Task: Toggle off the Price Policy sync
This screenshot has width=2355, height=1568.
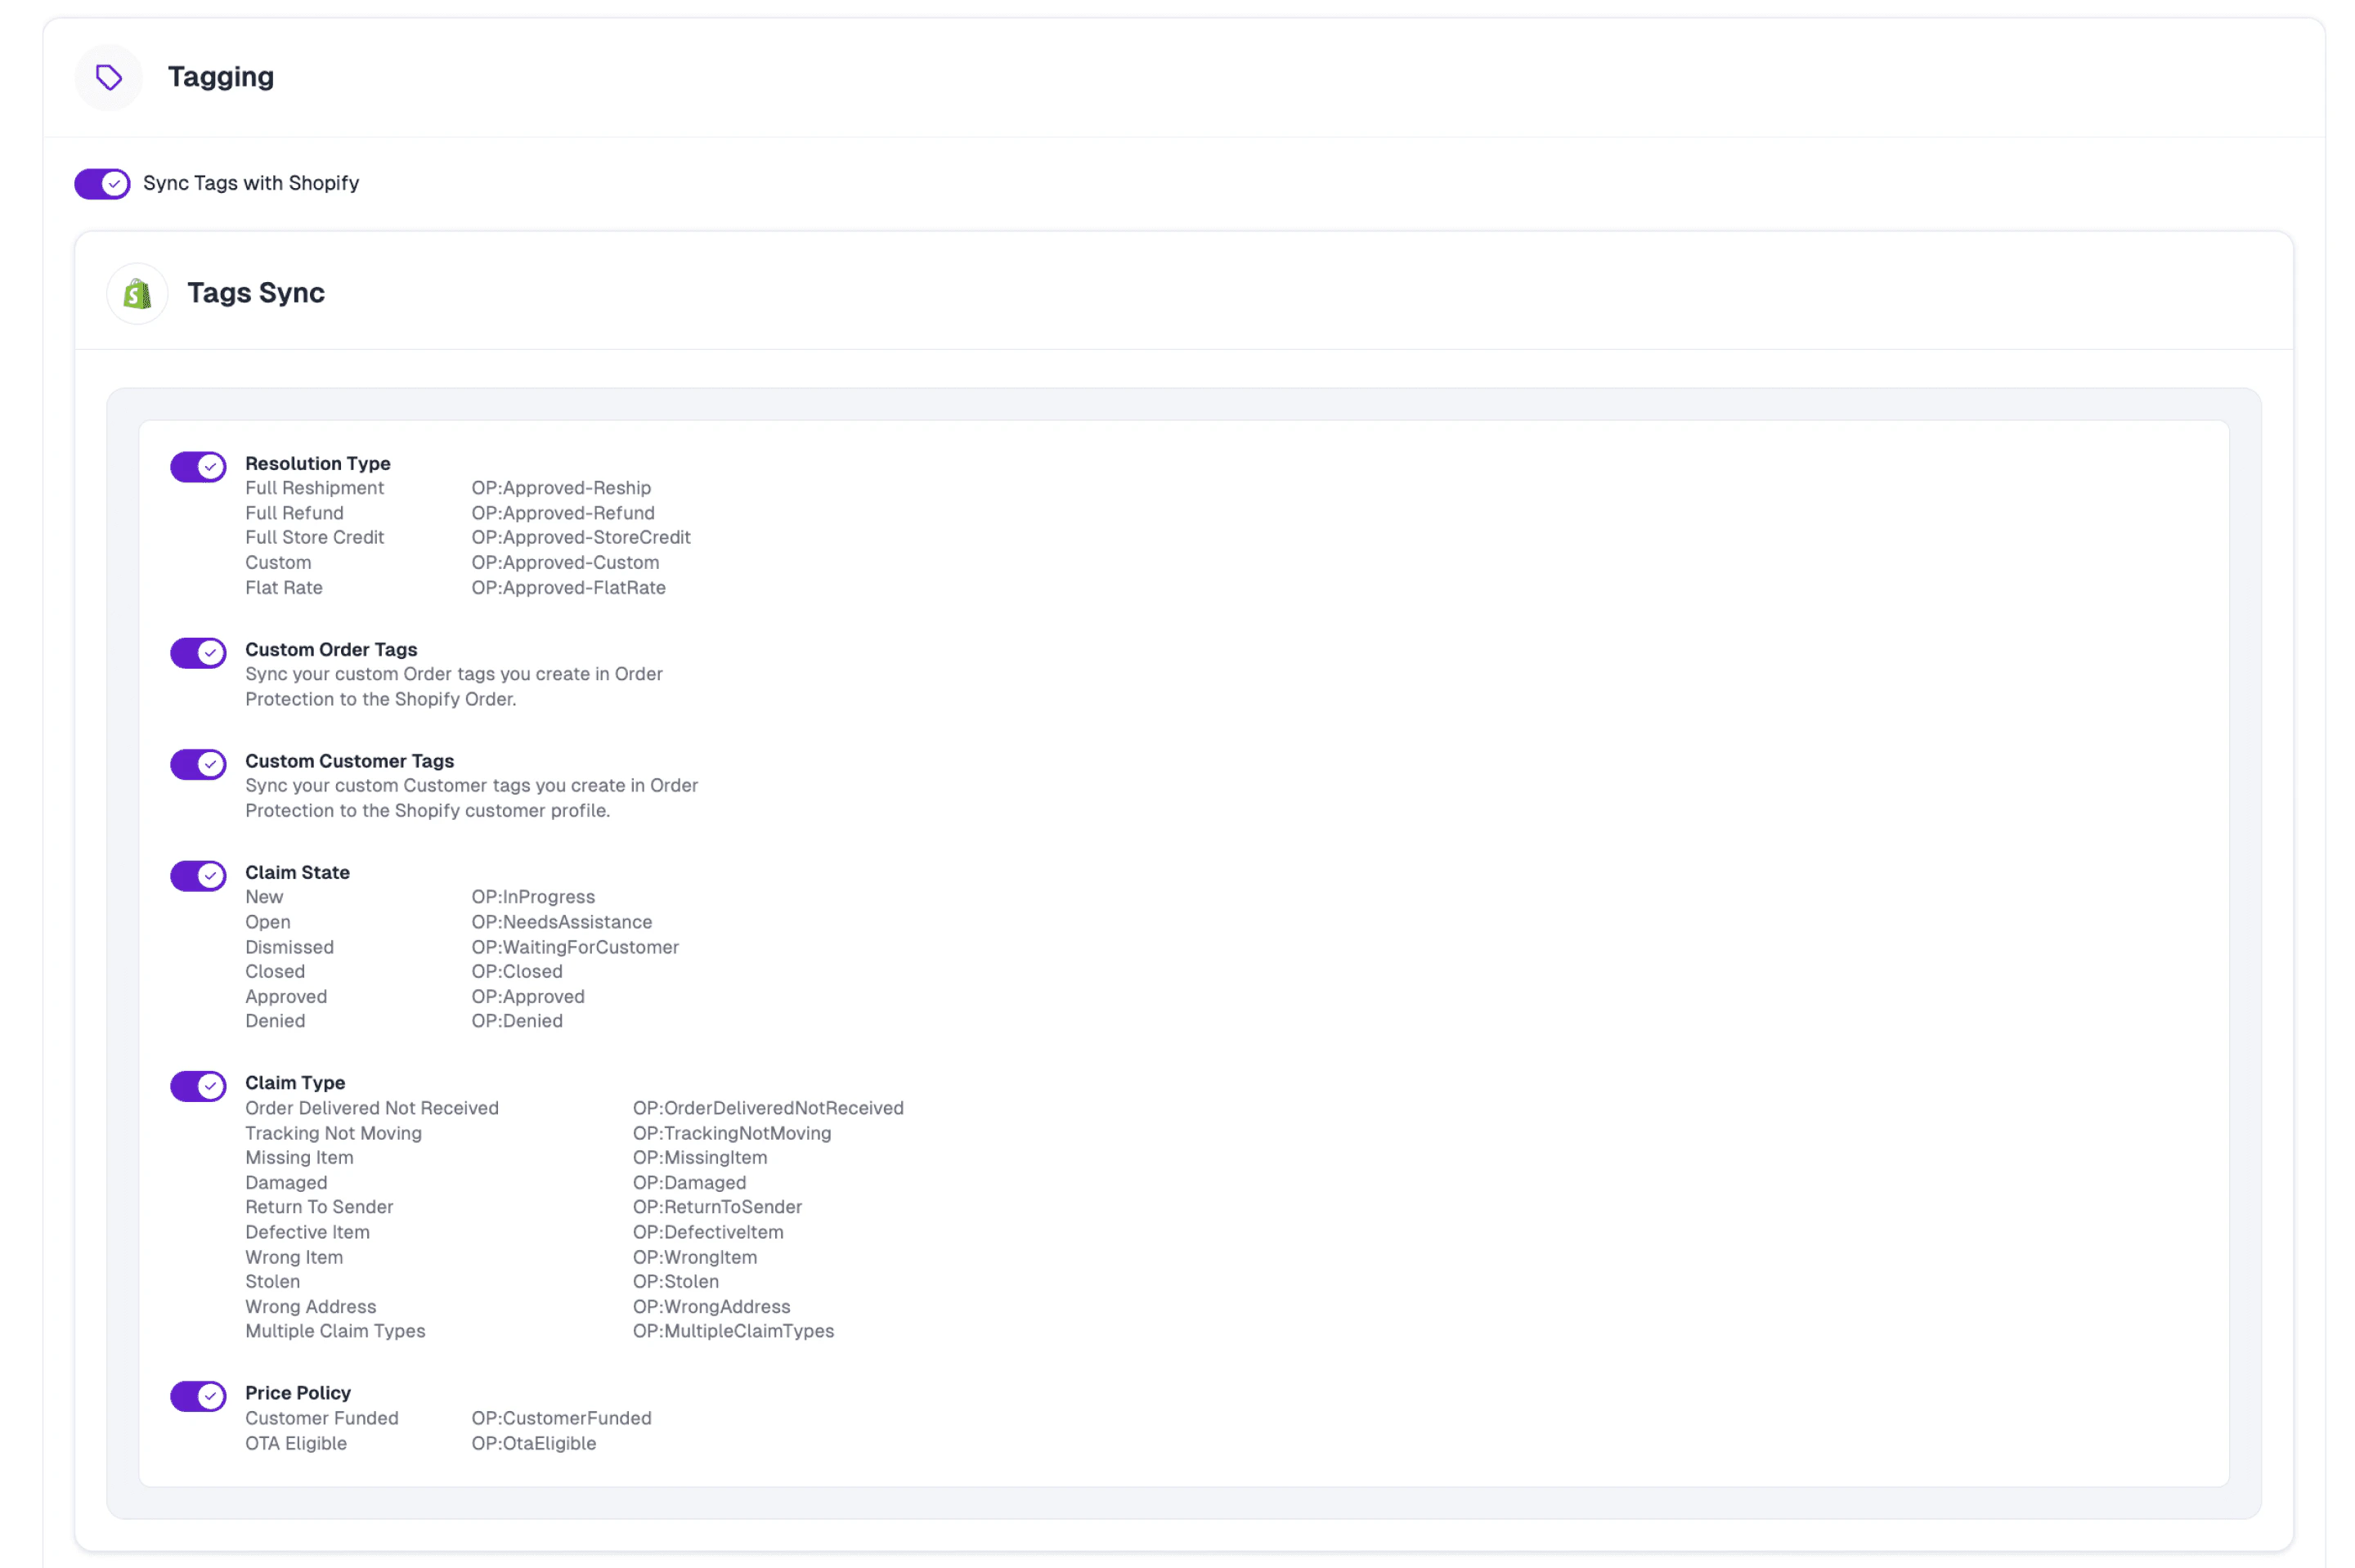Action: click(198, 1396)
